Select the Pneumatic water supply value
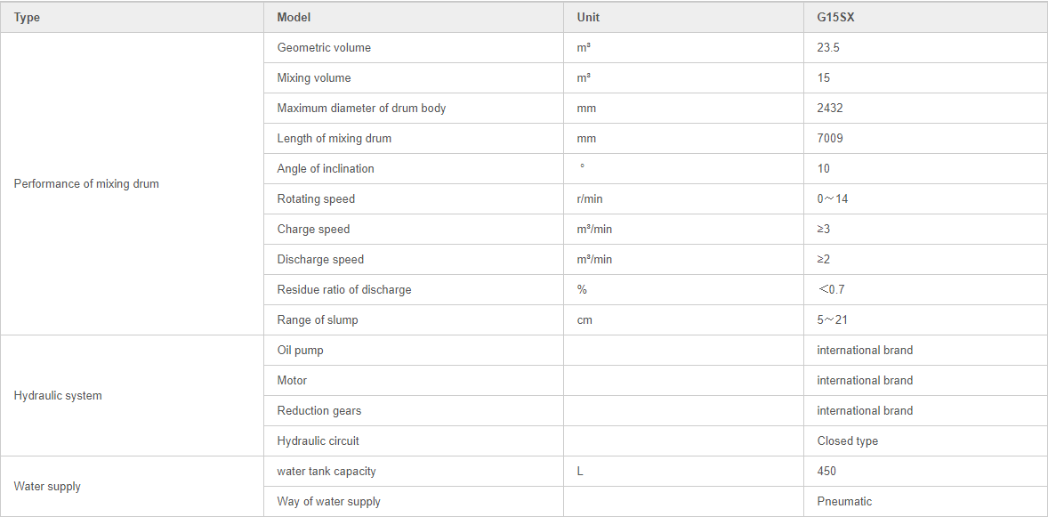1048x517 pixels. (x=844, y=501)
